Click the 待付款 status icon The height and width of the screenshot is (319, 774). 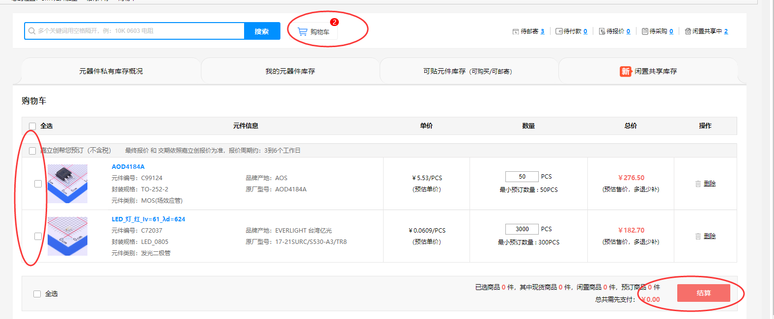(x=559, y=31)
